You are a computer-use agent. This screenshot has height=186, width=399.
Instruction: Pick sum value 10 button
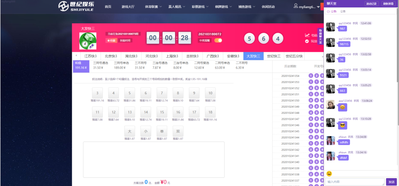(x=210, y=93)
